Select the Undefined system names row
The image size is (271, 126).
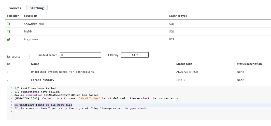click(62, 72)
